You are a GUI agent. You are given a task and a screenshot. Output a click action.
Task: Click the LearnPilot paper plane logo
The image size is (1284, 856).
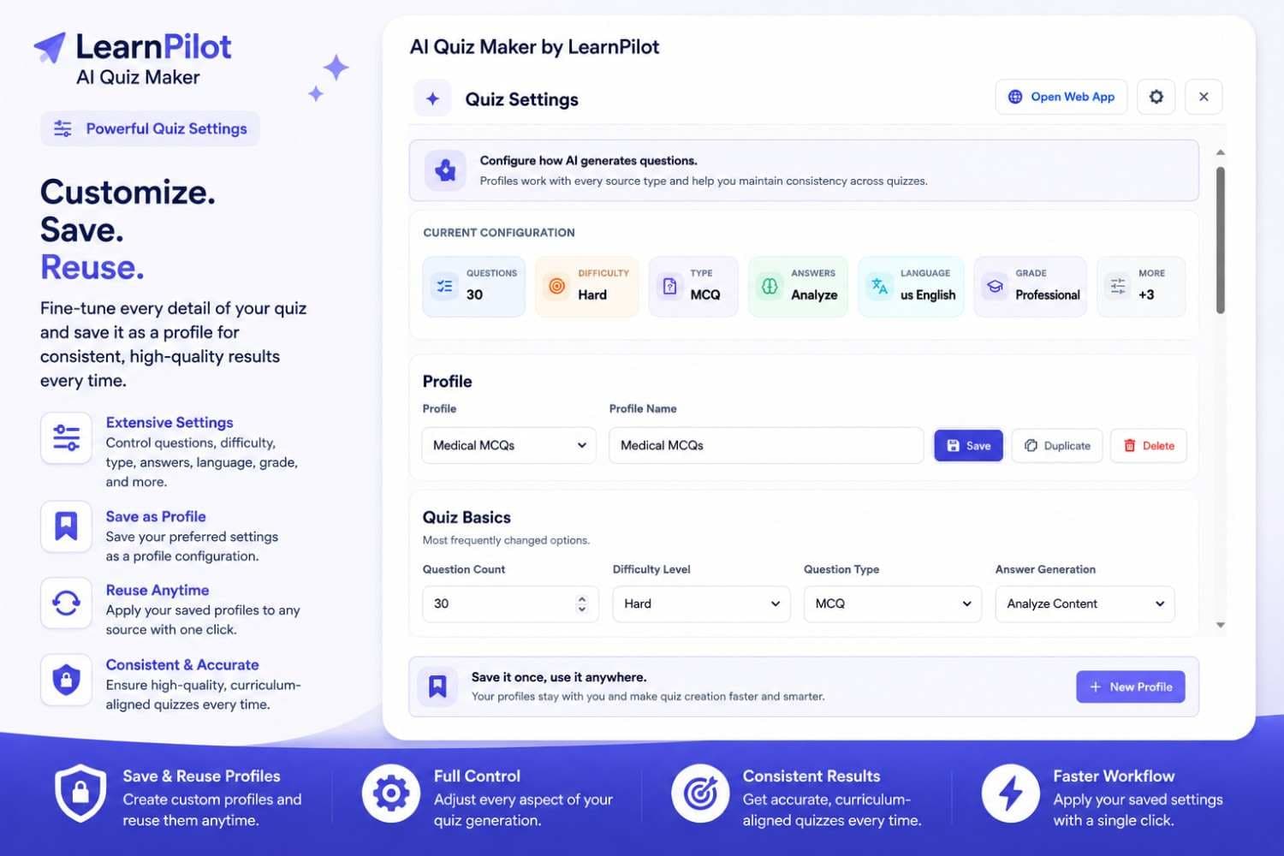tap(50, 47)
